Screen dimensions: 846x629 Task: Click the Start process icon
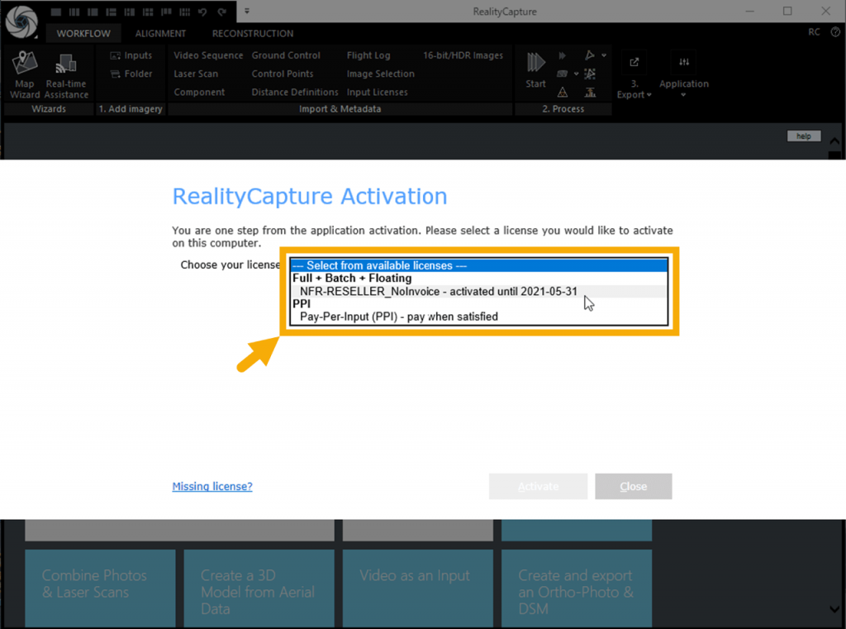(x=536, y=68)
